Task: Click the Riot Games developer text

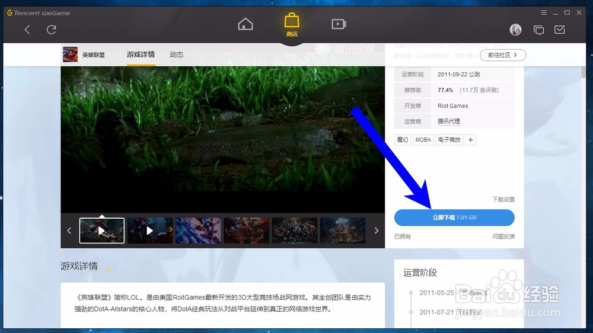Action: coord(452,106)
